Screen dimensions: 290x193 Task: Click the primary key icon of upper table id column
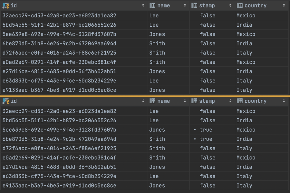coord(5,6)
